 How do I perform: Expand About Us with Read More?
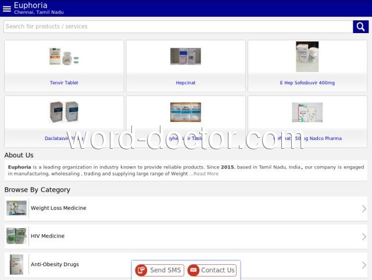(x=206, y=174)
